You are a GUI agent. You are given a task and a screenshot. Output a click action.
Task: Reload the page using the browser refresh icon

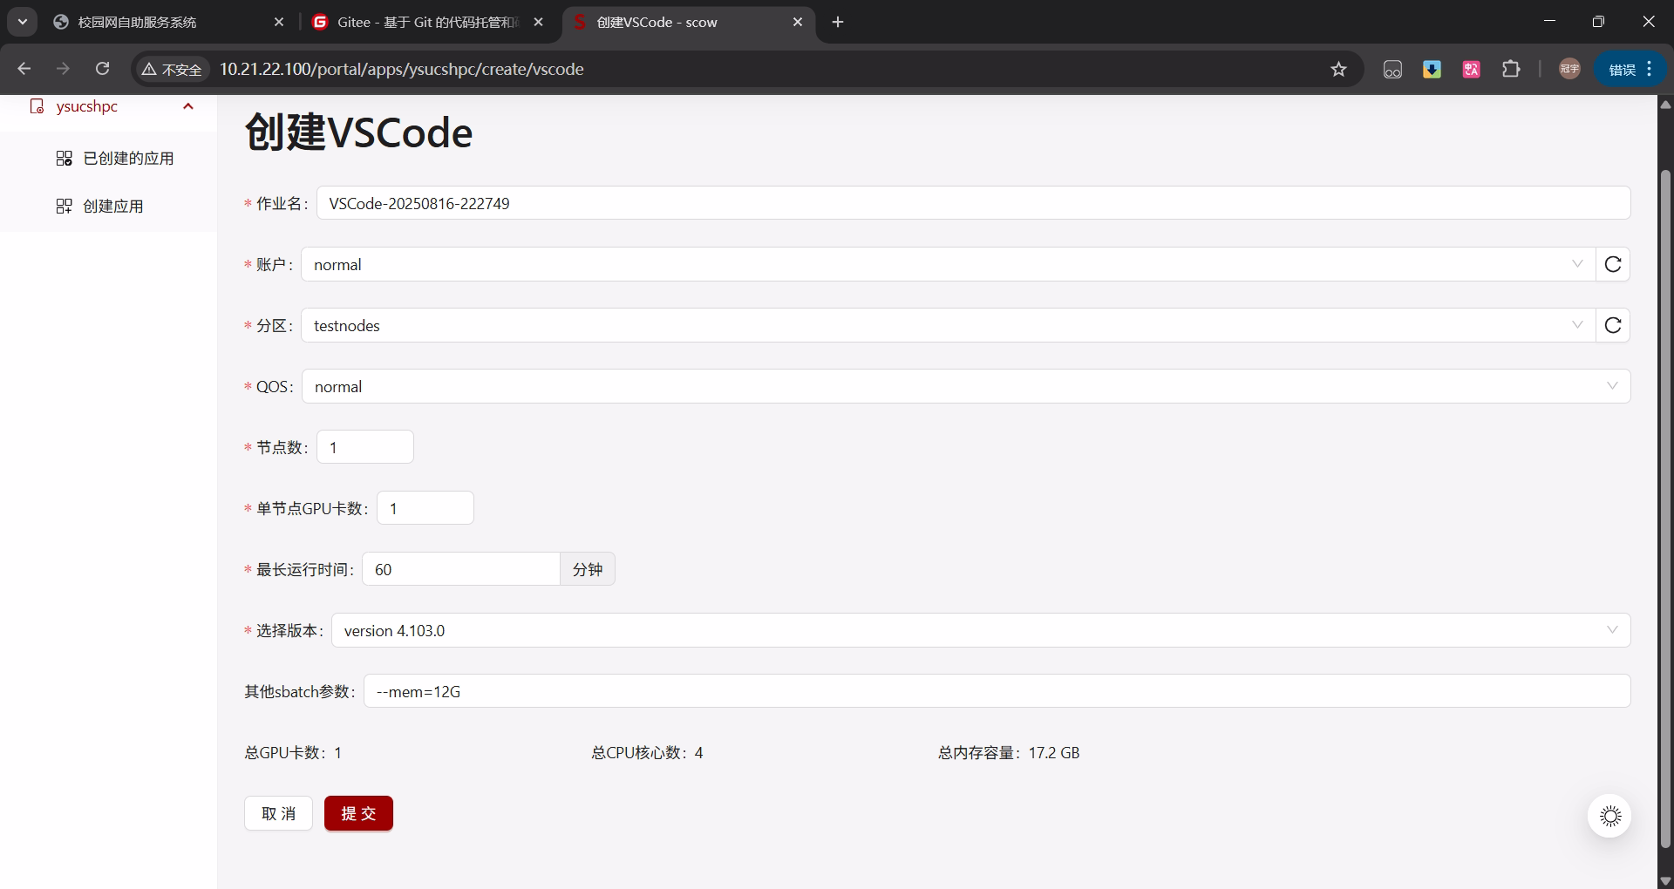(x=103, y=69)
